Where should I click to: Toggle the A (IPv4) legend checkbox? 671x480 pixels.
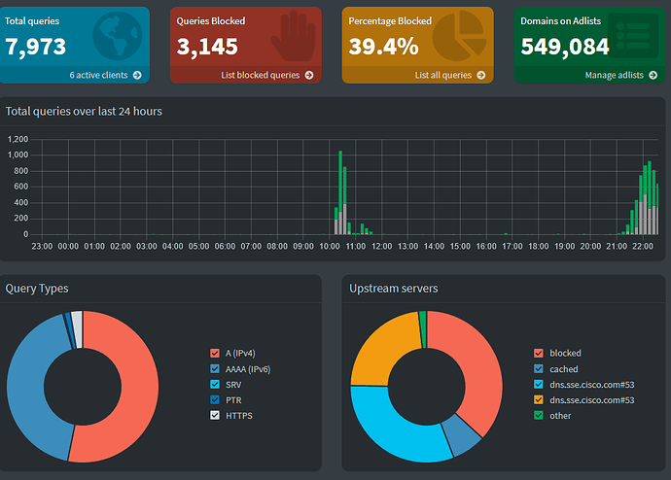pyautogui.click(x=215, y=353)
